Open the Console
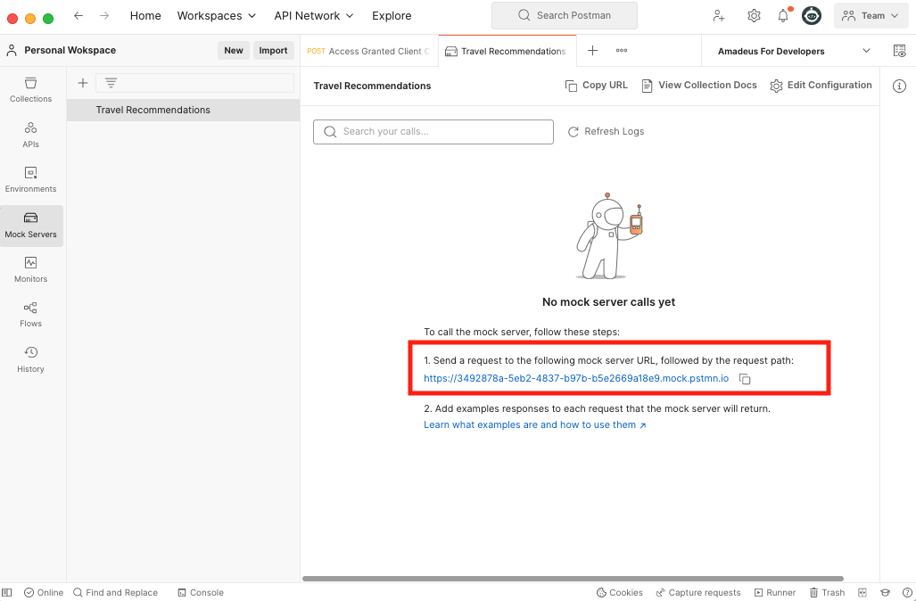Viewport: 916px width, 601px height. coord(201,592)
